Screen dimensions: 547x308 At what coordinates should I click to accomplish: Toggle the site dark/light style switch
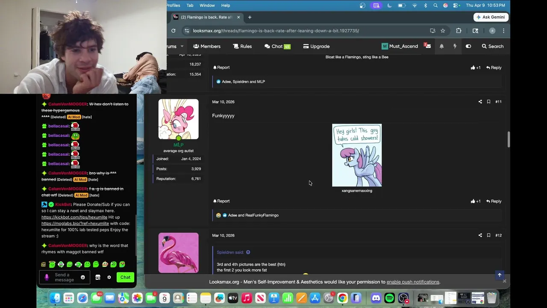tap(468, 46)
